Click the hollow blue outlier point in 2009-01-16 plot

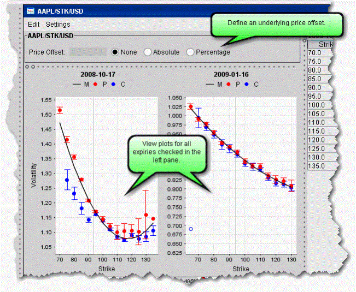[x=191, y=229]
